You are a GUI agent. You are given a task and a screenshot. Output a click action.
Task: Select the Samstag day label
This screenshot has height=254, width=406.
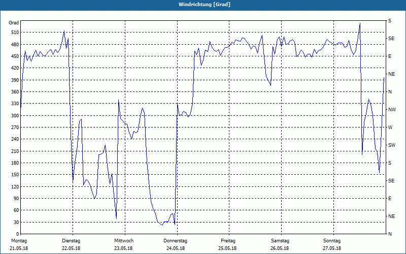click(x=280, y=241)
